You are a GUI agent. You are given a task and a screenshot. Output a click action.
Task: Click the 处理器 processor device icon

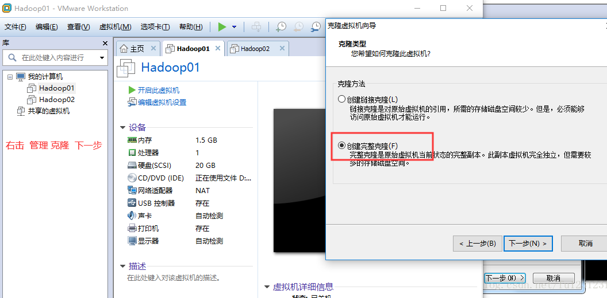(132, 153)
